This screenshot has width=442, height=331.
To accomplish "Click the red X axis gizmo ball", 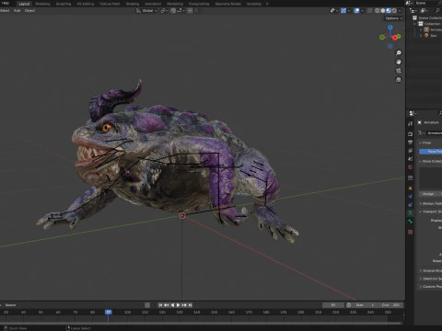I will [x=395, y=38].
